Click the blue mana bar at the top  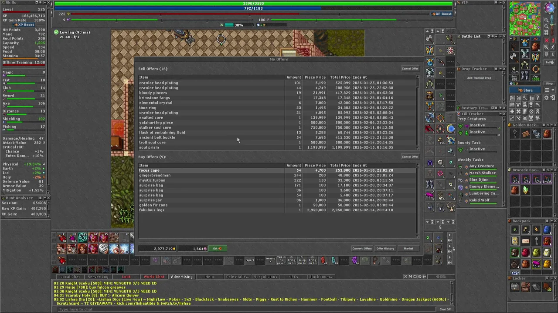[253, 8]
